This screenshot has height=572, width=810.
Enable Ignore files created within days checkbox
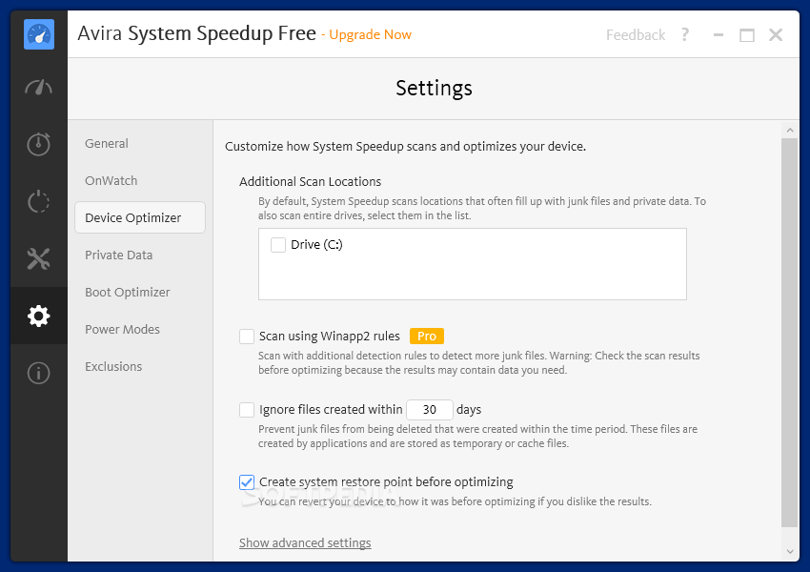click(247, 410)
